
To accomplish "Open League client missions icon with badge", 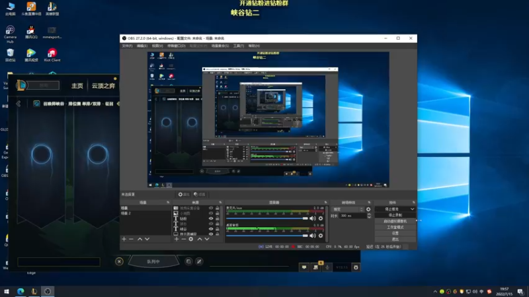I will click(x=315, y=267).
